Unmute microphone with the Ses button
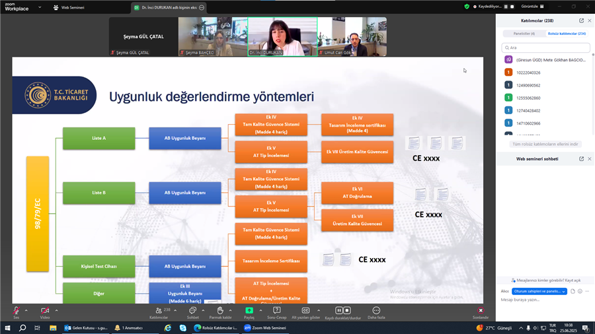This screenshot has width=595, height=334. [x=17, y=312]
